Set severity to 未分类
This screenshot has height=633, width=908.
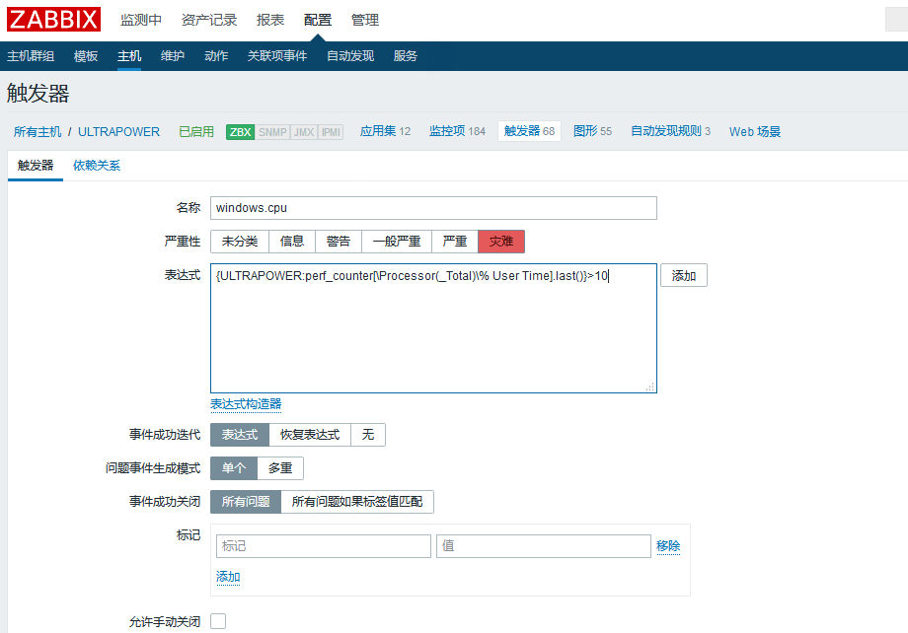[x=240, y=242]
